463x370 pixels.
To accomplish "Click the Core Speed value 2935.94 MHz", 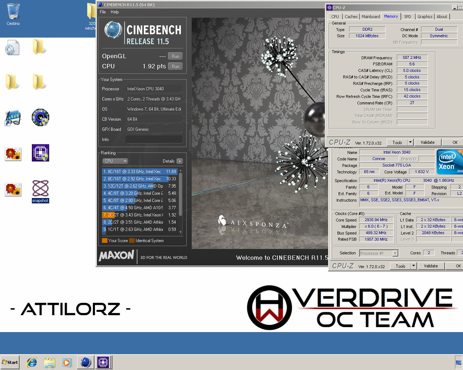I will click(x=376, y=220).
